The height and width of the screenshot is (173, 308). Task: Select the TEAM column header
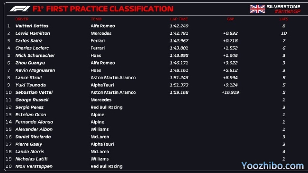point(96,19)
